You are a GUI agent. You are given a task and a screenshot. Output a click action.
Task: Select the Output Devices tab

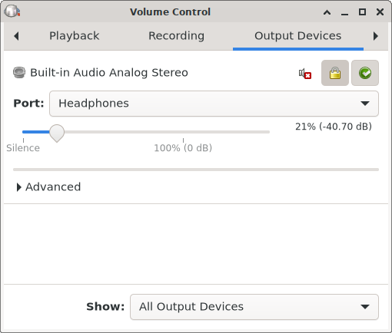coord(298,36)
